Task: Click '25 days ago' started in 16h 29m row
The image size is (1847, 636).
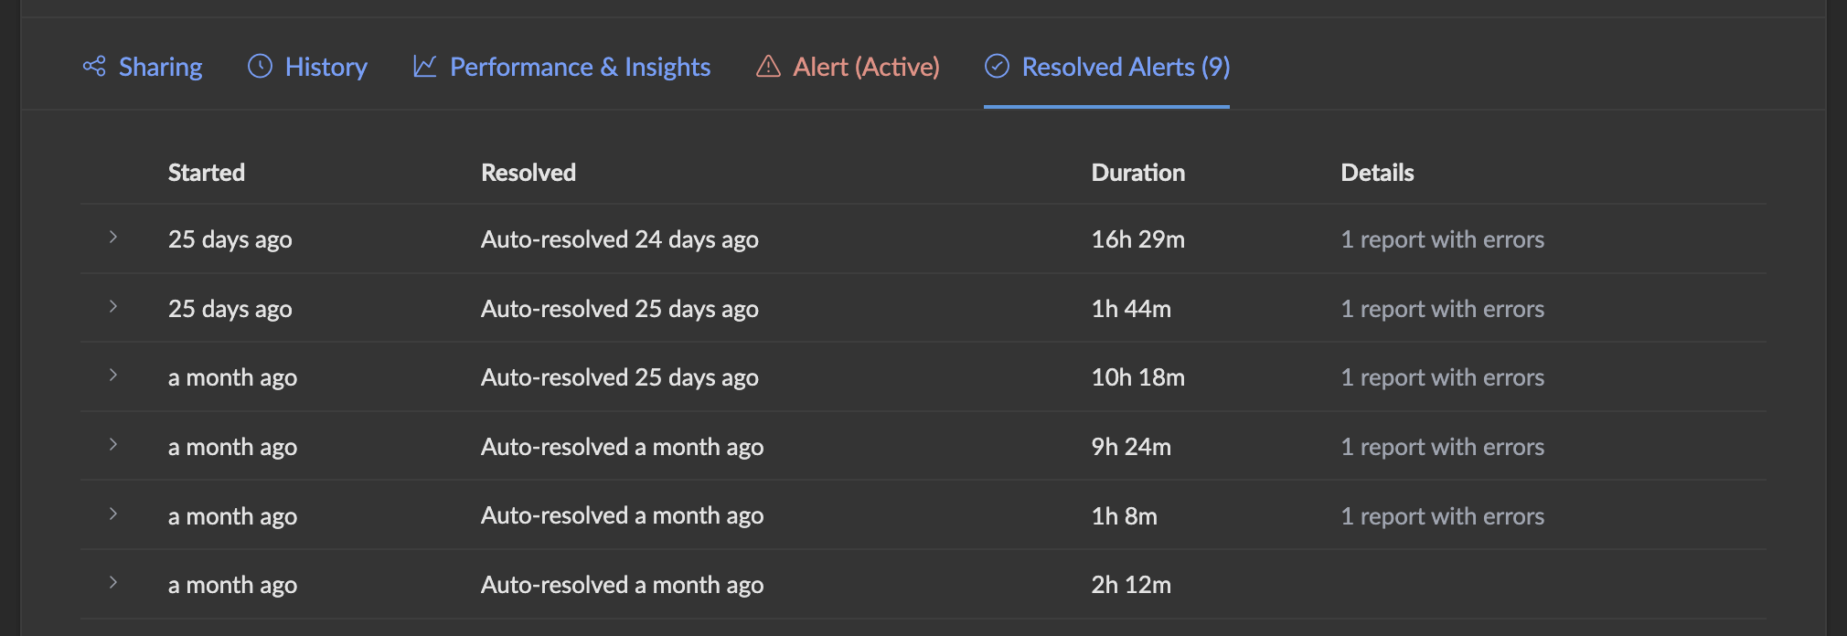Action: click(230, 239)
